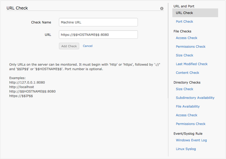Viewport: 226px width, 159px height.
Task: Select the Last Modified Check option
Action: 192,64
